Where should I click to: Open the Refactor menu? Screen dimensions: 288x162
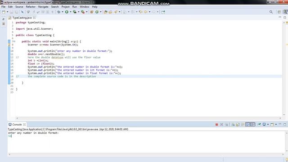31,7
